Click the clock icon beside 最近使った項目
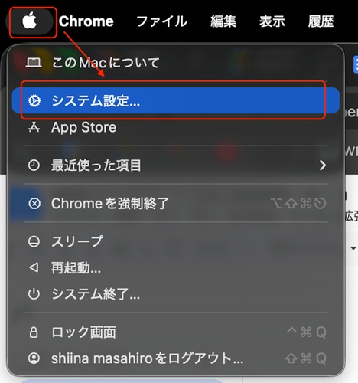358x383 pixels. 34,165
